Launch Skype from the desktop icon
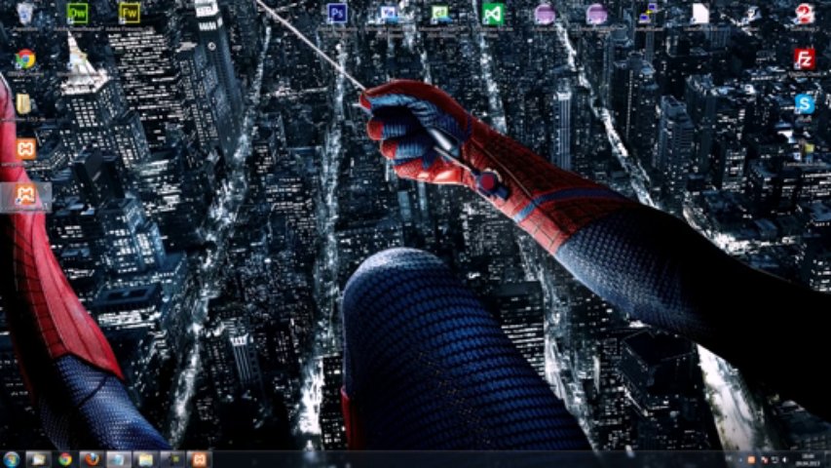The height and width of the screenshot is (468, 831). (x=804, y=103)
